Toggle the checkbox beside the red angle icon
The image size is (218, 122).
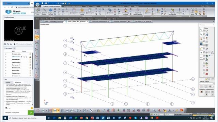click(204, 66)
